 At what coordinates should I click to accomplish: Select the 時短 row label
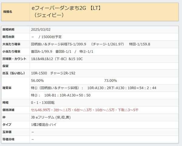[x=5, y=103]
